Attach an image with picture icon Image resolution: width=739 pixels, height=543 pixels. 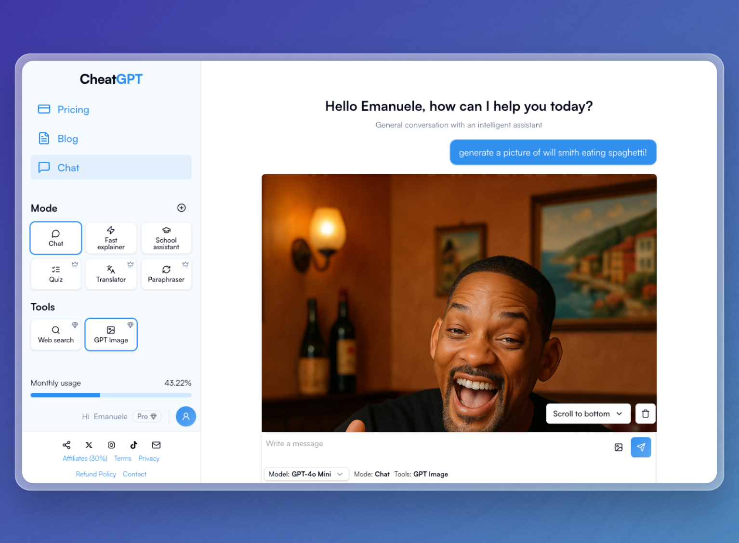click(x=619, y=447)
